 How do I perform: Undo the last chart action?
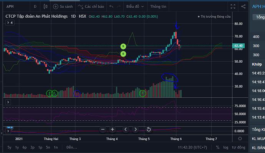coord(111,7)
